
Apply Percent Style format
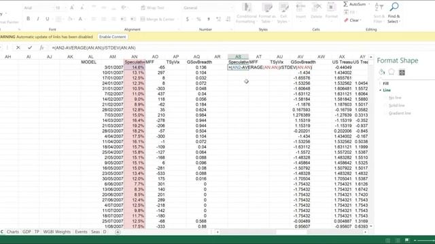(x=198, y=19)
